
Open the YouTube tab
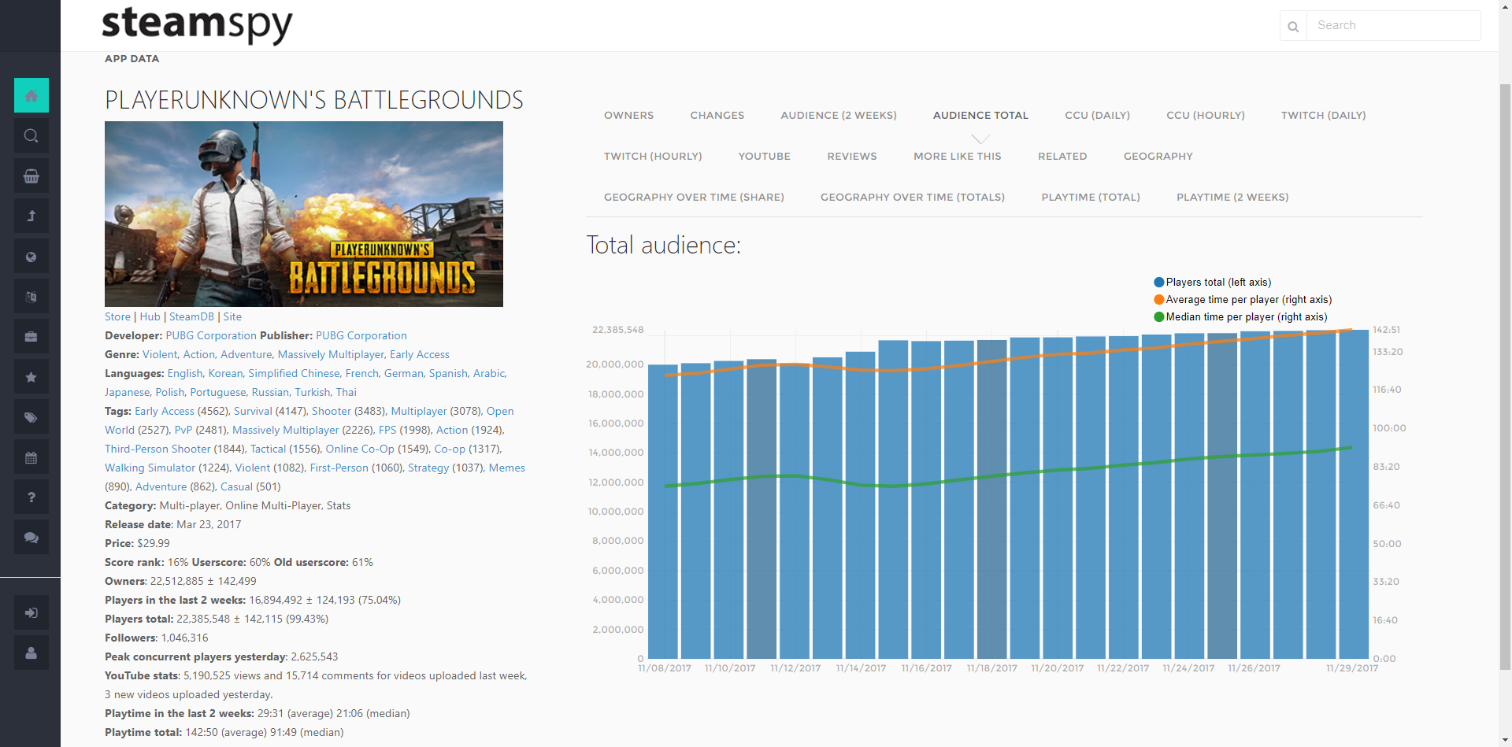click(x=765, y=156)
